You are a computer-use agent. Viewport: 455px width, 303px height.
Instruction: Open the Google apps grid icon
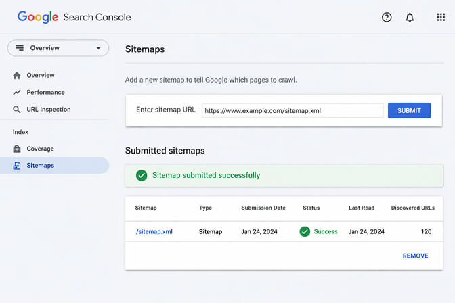(441, 17)
